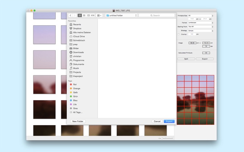Image resolution: width=244 pixels, height=152 pixels.
Task: Open the untitled folder location dropdown
Action: click(121, 16)
